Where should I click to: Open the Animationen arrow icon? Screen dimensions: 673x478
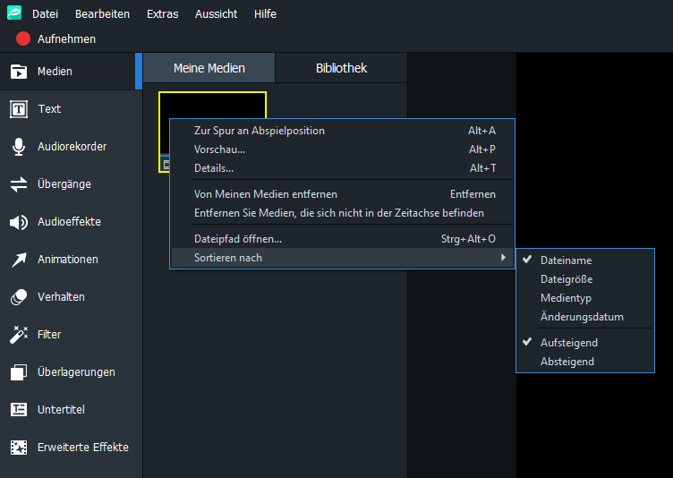point(19,260)
